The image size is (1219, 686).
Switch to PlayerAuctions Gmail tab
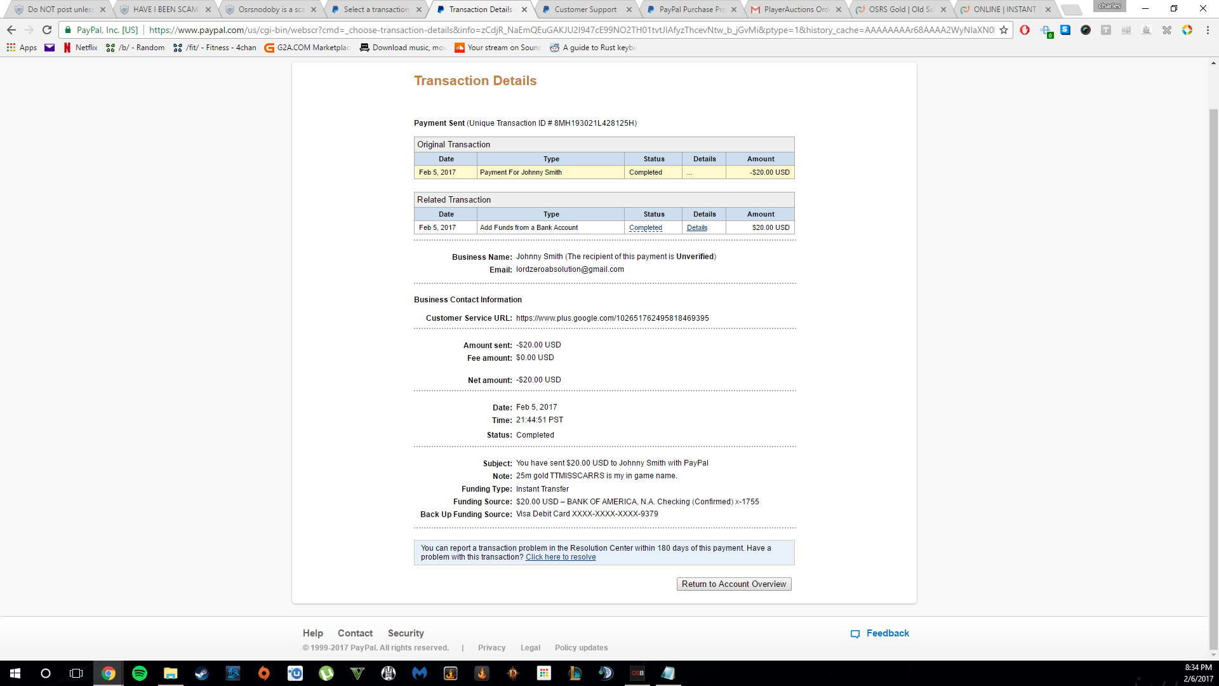(x=796, y=10)
